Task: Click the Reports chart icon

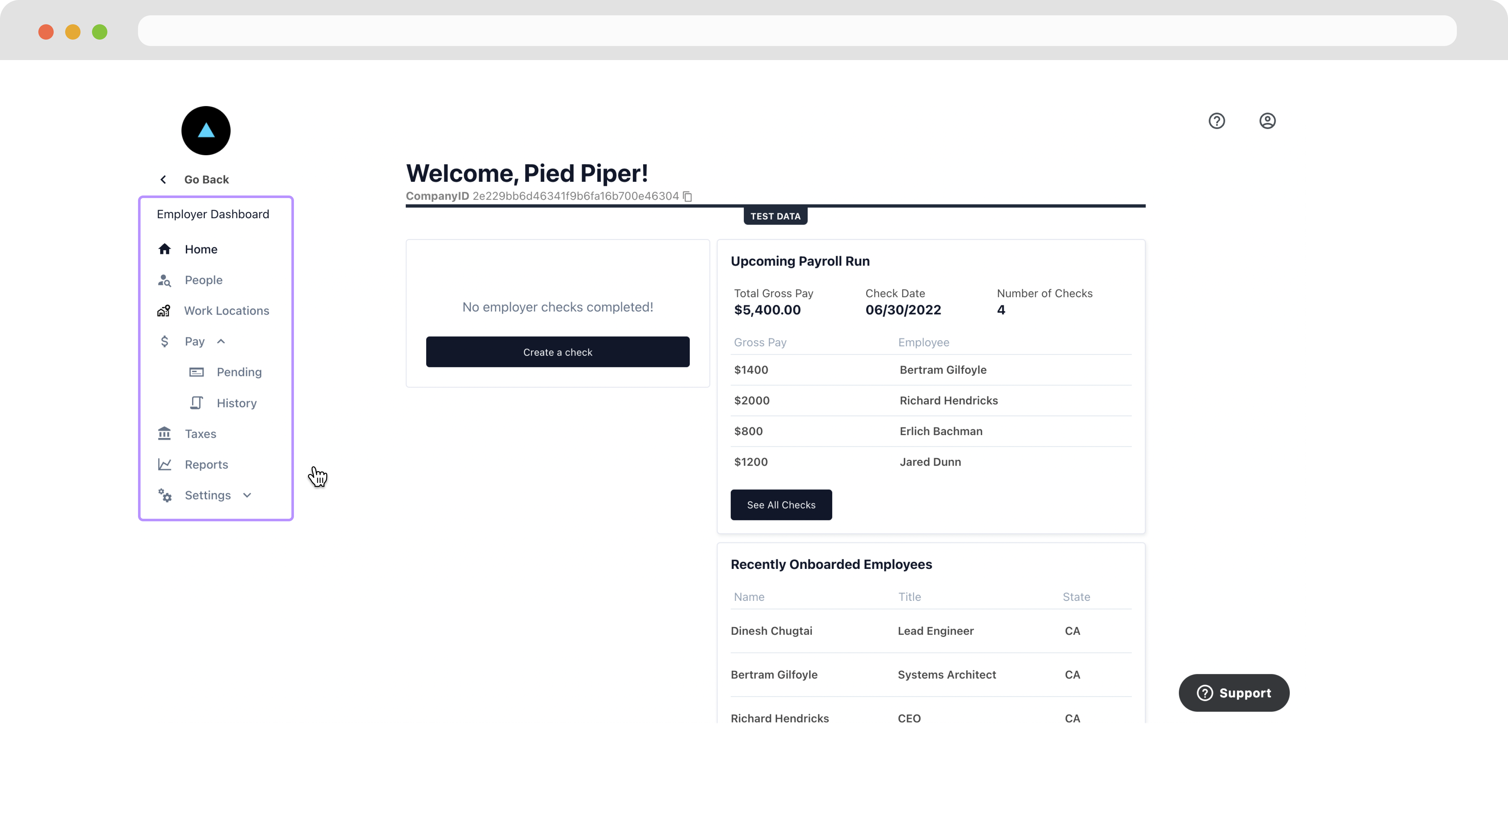Action: coord(165,465)
